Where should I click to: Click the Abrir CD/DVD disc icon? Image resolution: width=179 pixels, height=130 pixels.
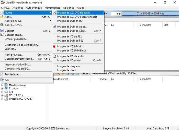click(2, 25)
